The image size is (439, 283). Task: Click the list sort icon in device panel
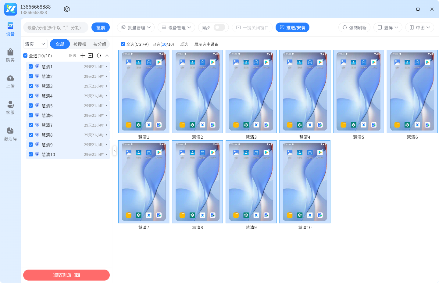tap(91, 56)
